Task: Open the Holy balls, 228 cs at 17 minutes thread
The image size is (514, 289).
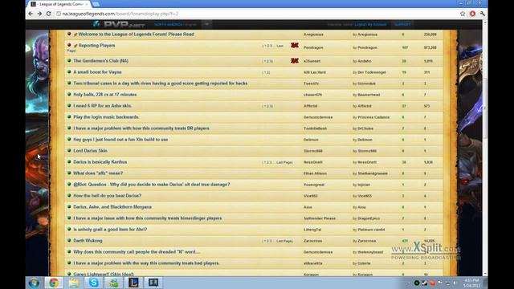Action: (105, 95)
